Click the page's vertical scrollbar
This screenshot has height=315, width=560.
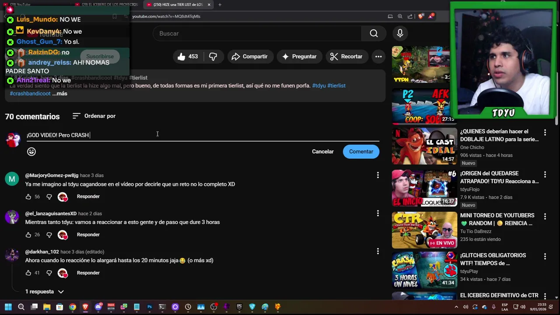557,79
